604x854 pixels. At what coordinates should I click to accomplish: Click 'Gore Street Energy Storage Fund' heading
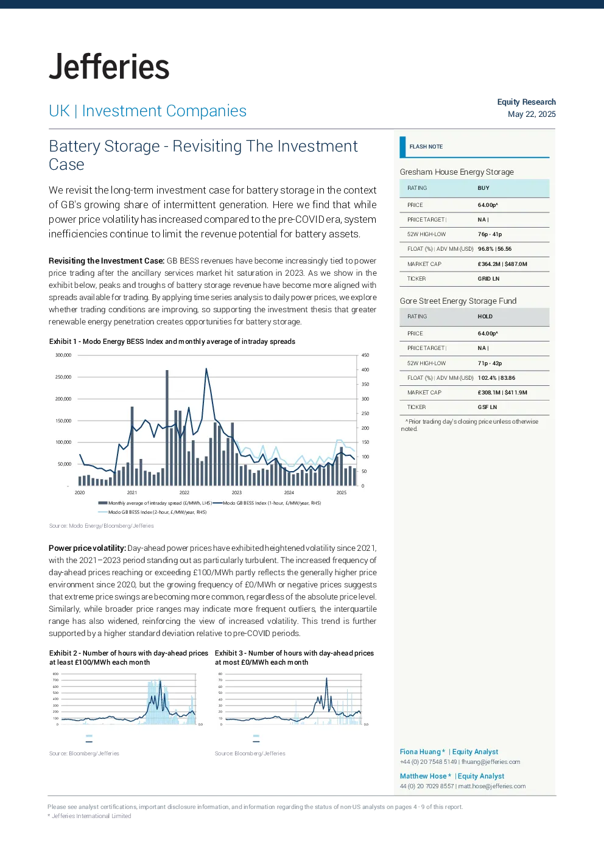coord(458,301)
